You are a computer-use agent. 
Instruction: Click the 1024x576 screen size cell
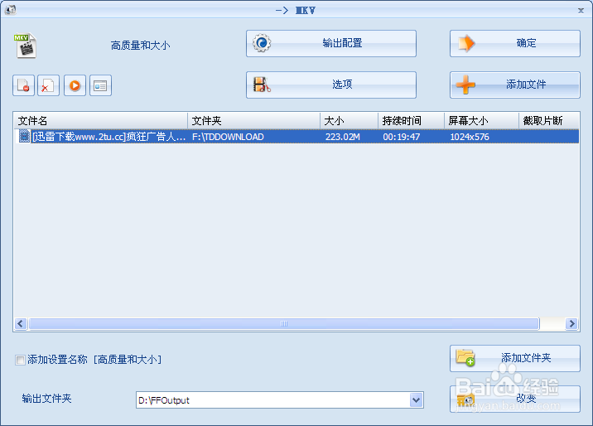click(x=470, y=137)
